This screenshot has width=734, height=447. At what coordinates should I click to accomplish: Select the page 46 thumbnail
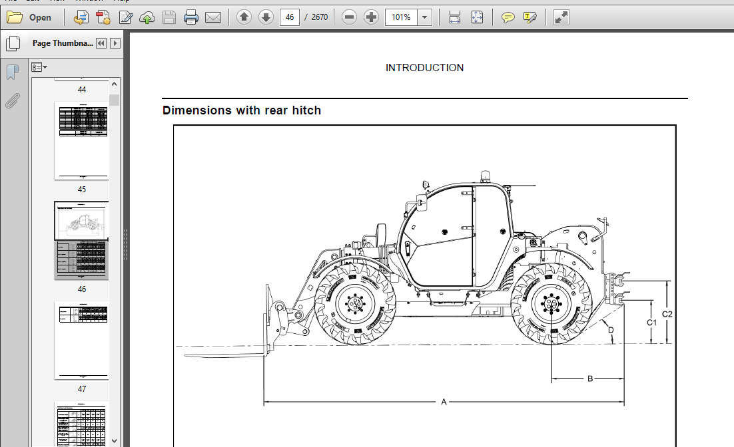pyautogui.click(x=81, y=241)
